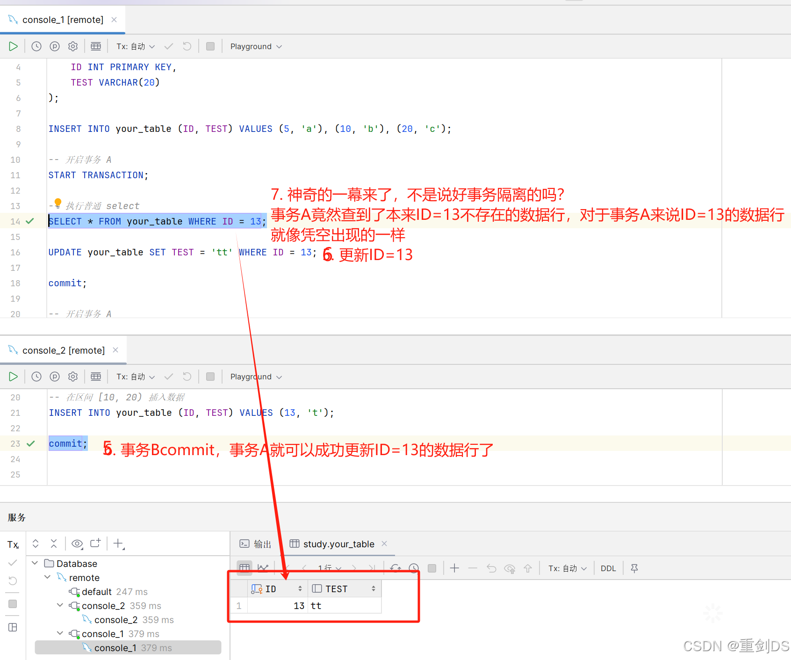Click commit; on line 18 of console_1
The width and height of the screenshot is (791, 660).
coord(68,283)
